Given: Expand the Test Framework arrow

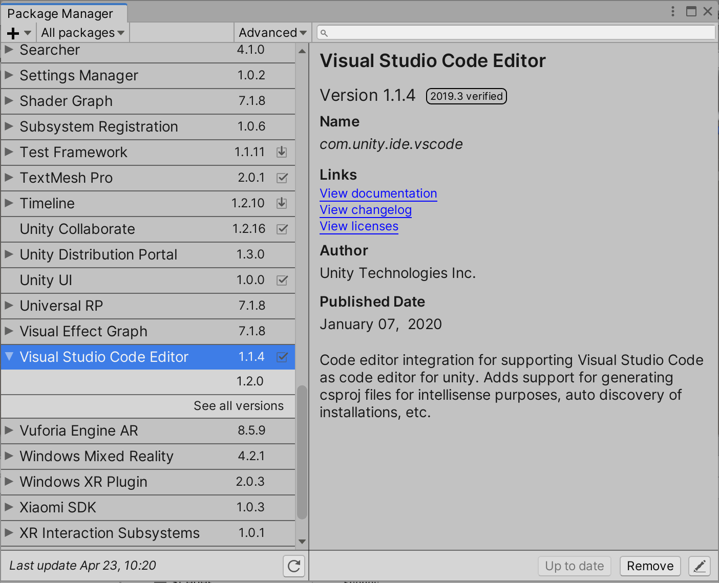Looking at the screenshot, I should pos(9,152).
